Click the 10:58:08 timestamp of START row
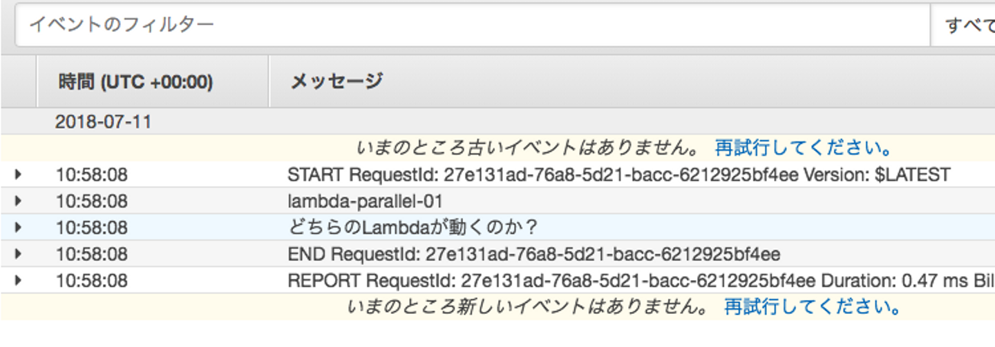 click(x=91, y=175)
